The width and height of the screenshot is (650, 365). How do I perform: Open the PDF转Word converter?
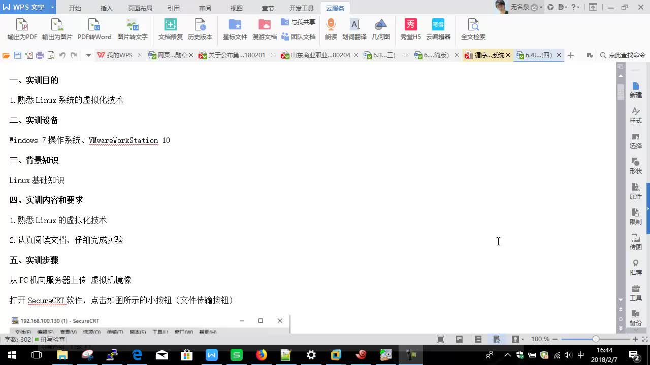(94, 29)
